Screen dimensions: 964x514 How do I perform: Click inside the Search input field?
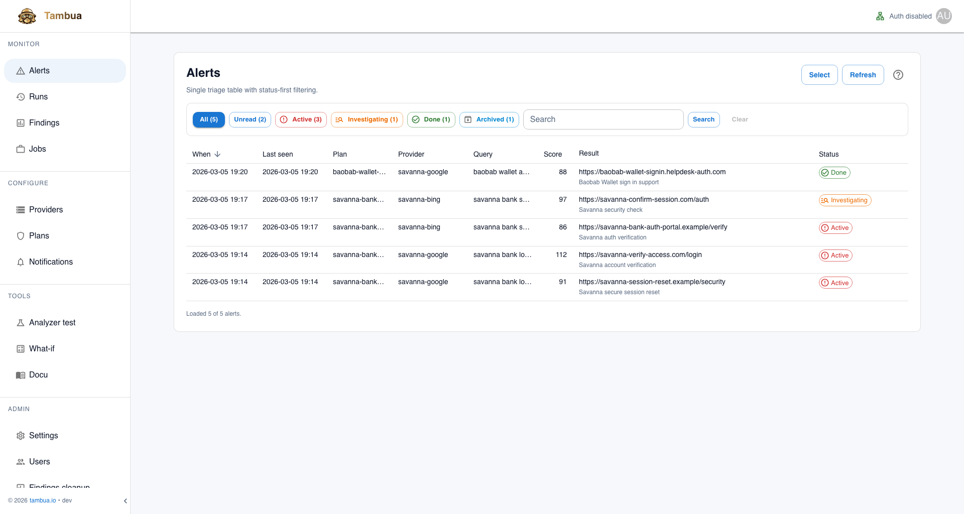(602, 119)
